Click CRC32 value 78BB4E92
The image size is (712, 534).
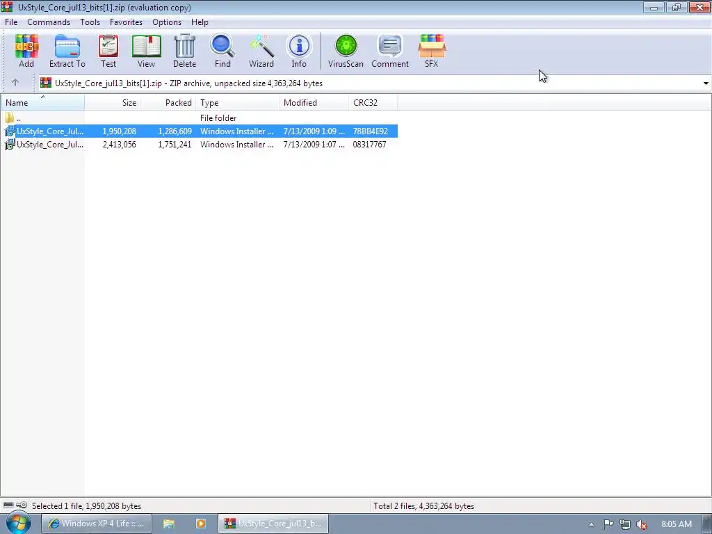tap(371, 131)
